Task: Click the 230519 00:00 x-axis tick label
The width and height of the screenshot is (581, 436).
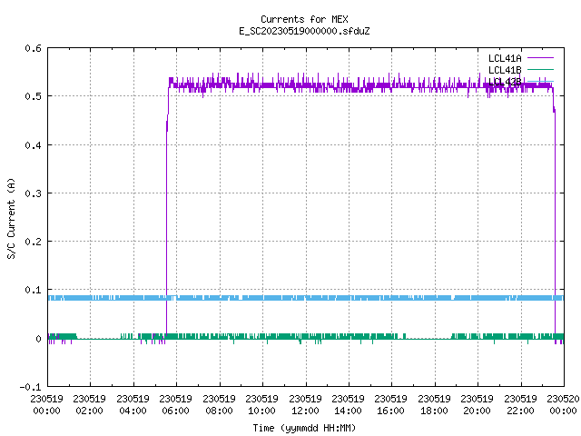Action: (x=46, y=405)
